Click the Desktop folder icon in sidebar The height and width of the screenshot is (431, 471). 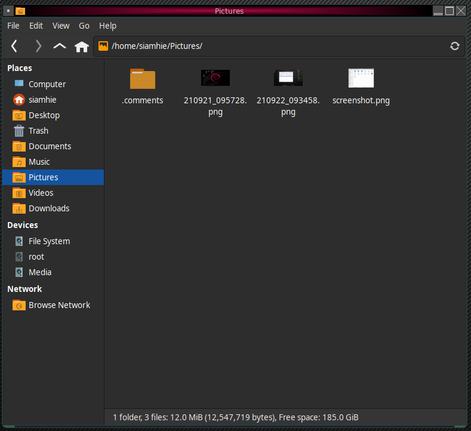[x=19, y=115]
